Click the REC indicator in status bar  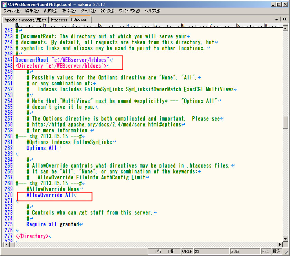coord(265,252)
